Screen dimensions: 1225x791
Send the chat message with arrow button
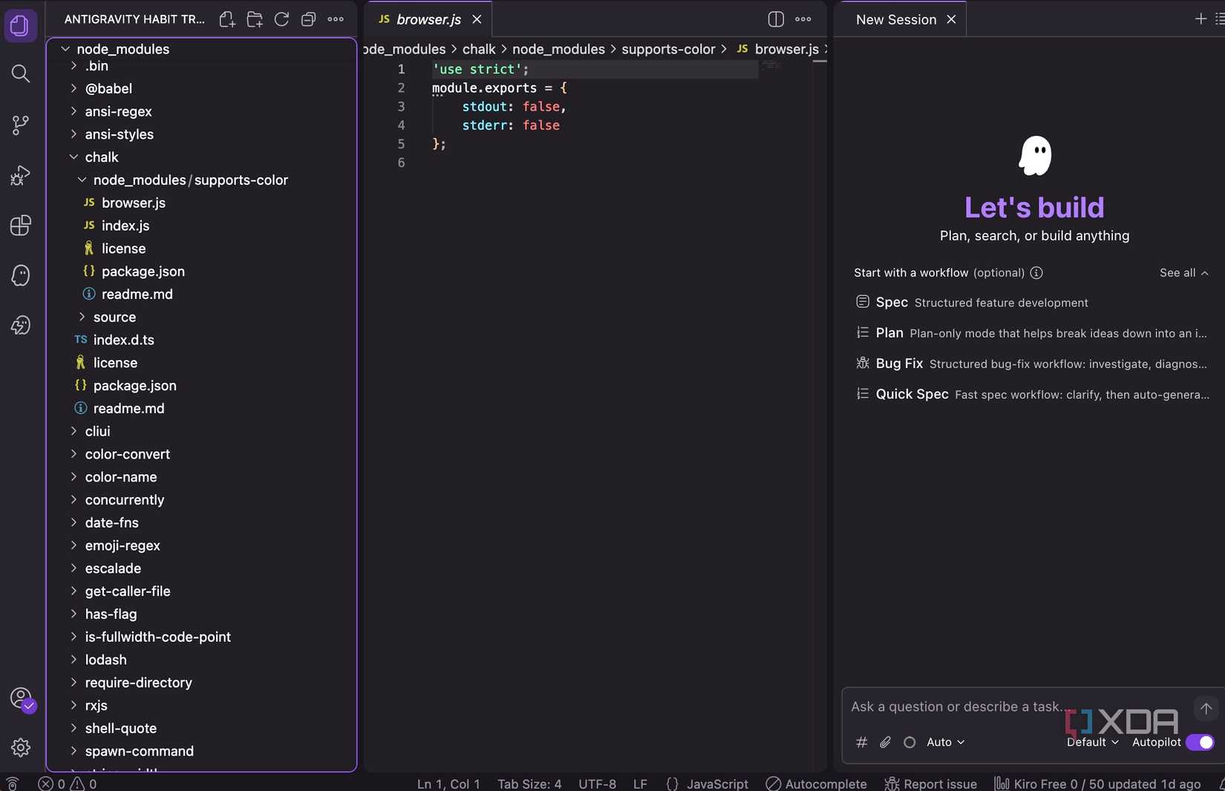coord(1206,709)
